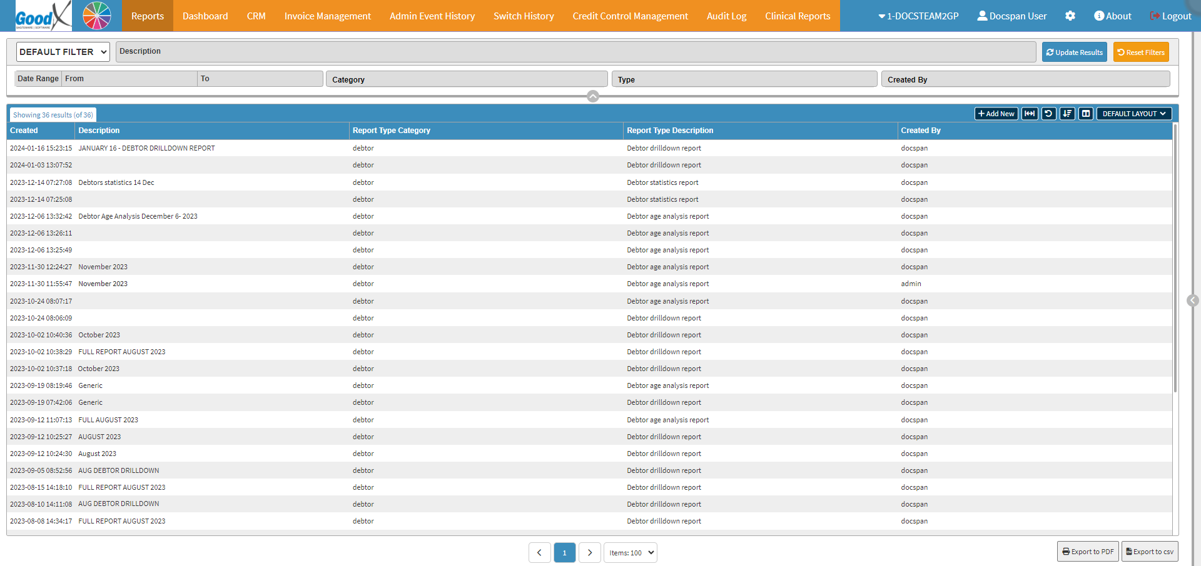Open the column chooser icon
1201x566 pixels.
1086,114
